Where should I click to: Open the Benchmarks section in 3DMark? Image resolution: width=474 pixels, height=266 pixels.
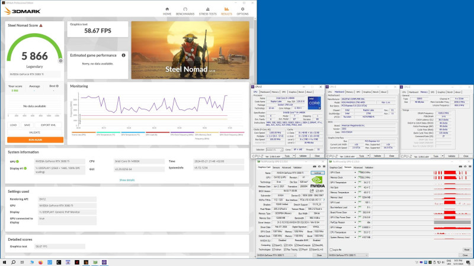185,11
